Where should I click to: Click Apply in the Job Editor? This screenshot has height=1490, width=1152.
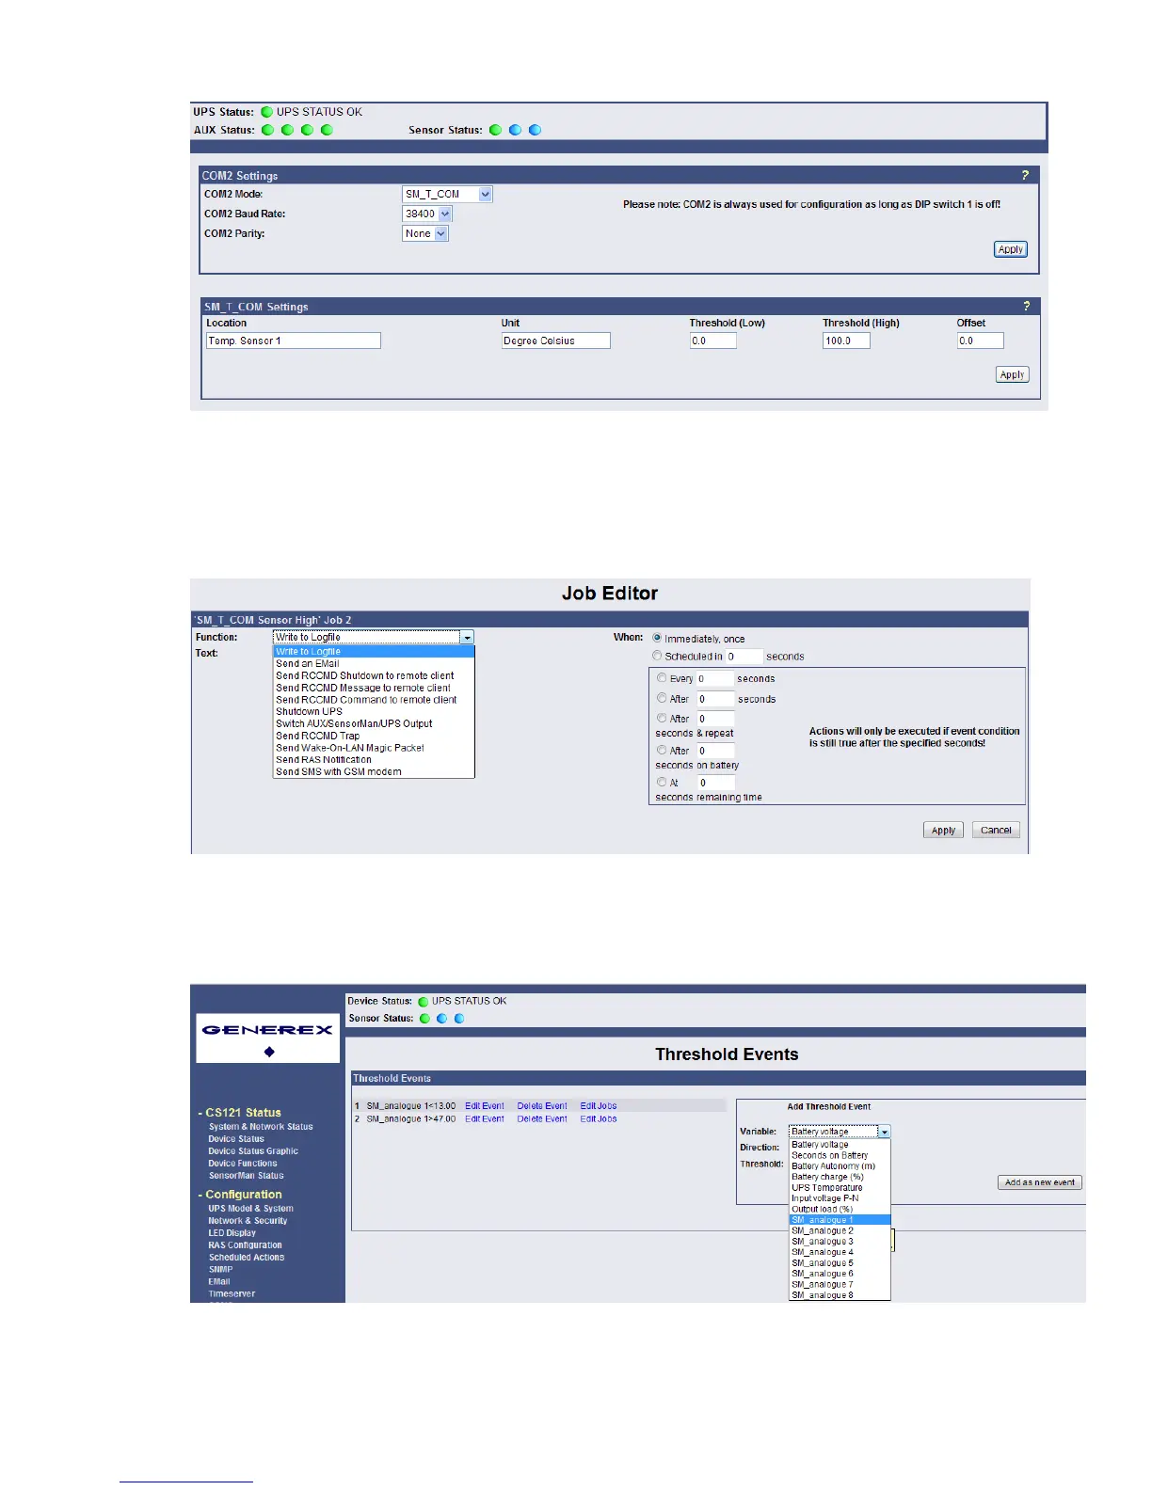pyautogui.click(x=943, y=831)
